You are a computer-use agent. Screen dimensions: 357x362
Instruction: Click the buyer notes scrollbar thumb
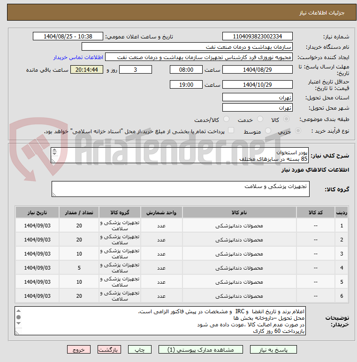coord(19,317)
